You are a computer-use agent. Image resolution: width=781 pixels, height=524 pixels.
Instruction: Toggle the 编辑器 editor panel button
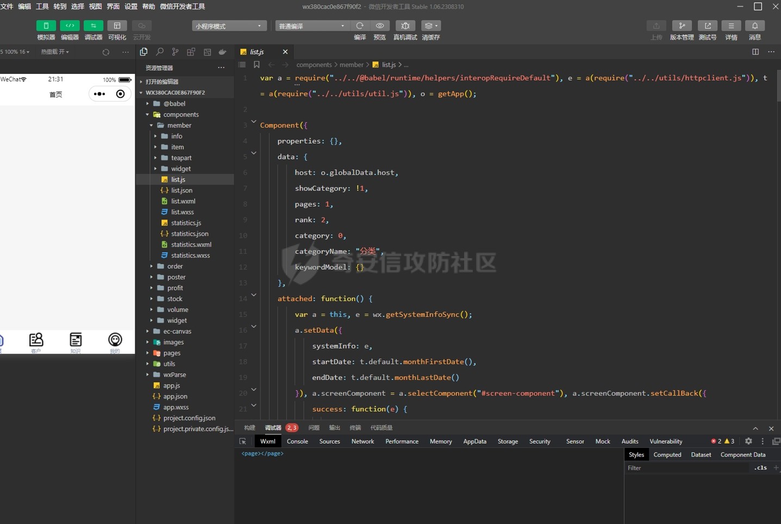pos(70,26)
